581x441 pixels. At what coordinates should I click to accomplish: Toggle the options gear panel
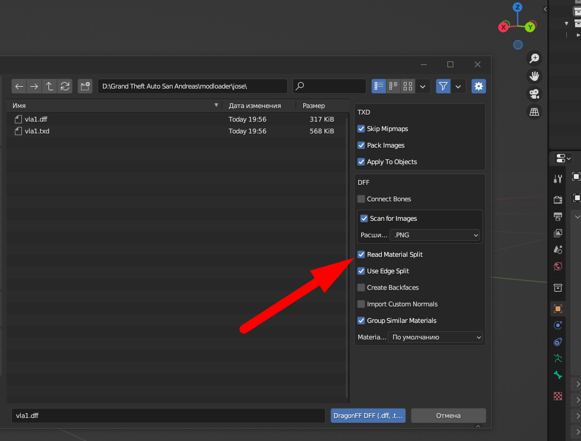tap(478, 86)
